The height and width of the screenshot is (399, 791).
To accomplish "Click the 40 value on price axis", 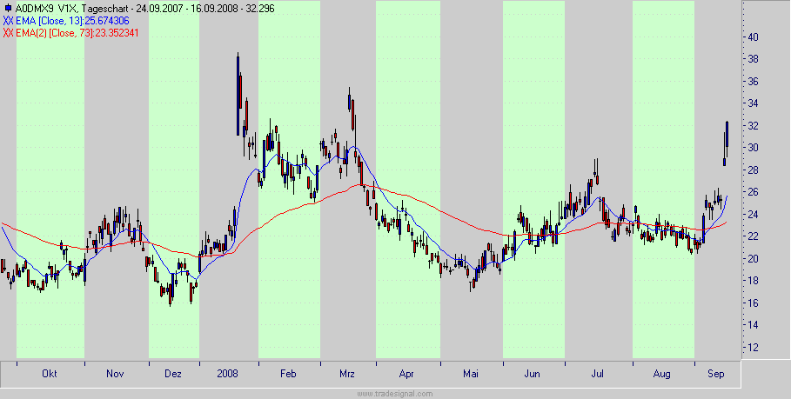I will point(753,37).
